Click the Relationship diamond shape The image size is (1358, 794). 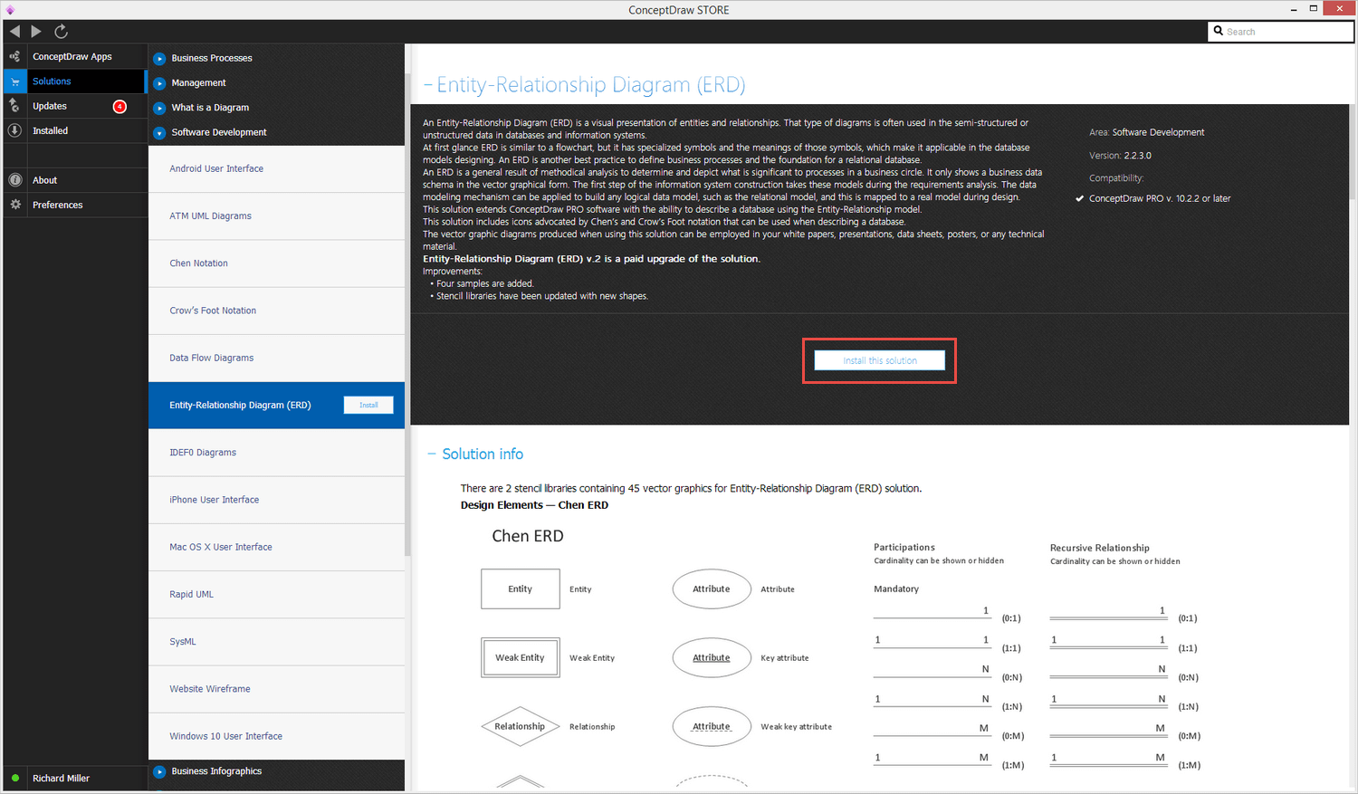pos(520,726)
